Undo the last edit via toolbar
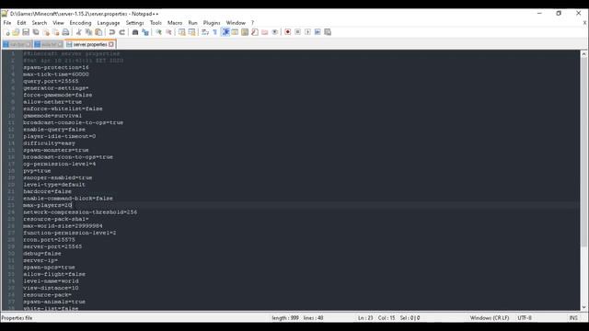589x331 pixels. point(111,32)
